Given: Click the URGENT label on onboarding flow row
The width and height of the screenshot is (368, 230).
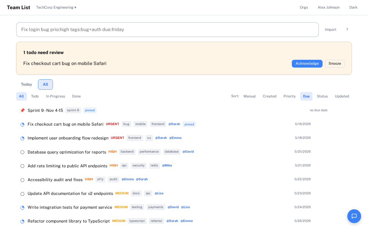Looking at the screenshot, I should [x=117, y=138].
